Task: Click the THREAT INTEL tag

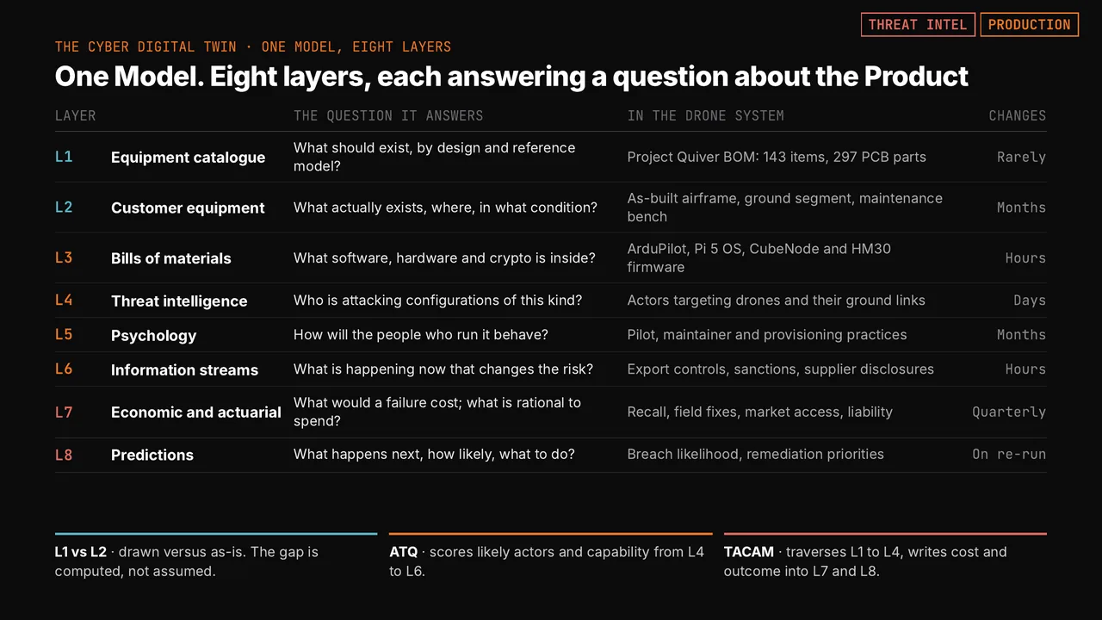Action: pyautogui.click(x=918, y=25)
